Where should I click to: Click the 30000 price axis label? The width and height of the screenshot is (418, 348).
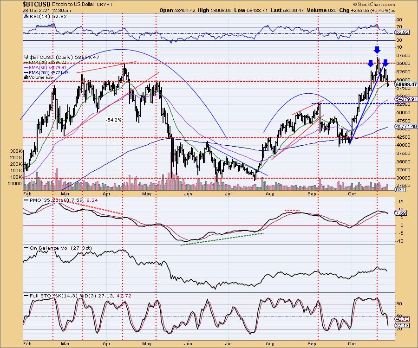403,178
